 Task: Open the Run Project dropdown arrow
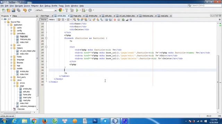coord(80,10)
